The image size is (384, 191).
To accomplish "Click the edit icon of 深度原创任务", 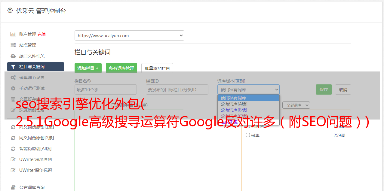I will tap(13, 110).
